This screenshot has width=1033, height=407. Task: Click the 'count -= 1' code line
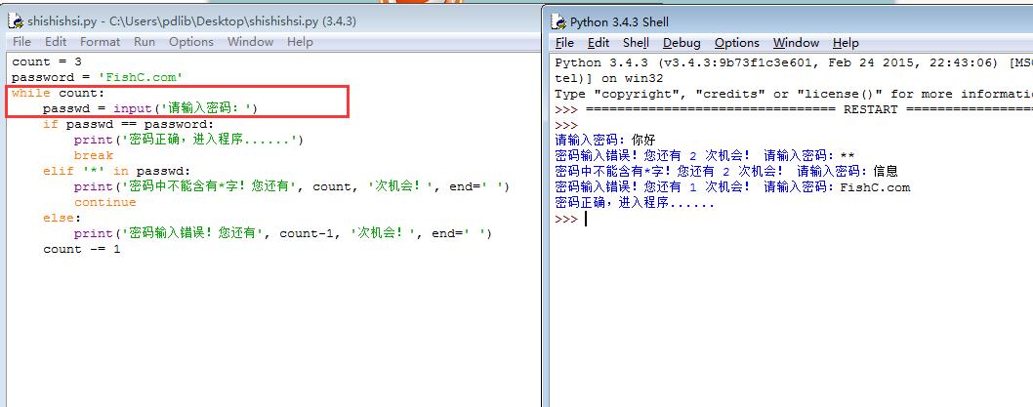click(81, 250)
